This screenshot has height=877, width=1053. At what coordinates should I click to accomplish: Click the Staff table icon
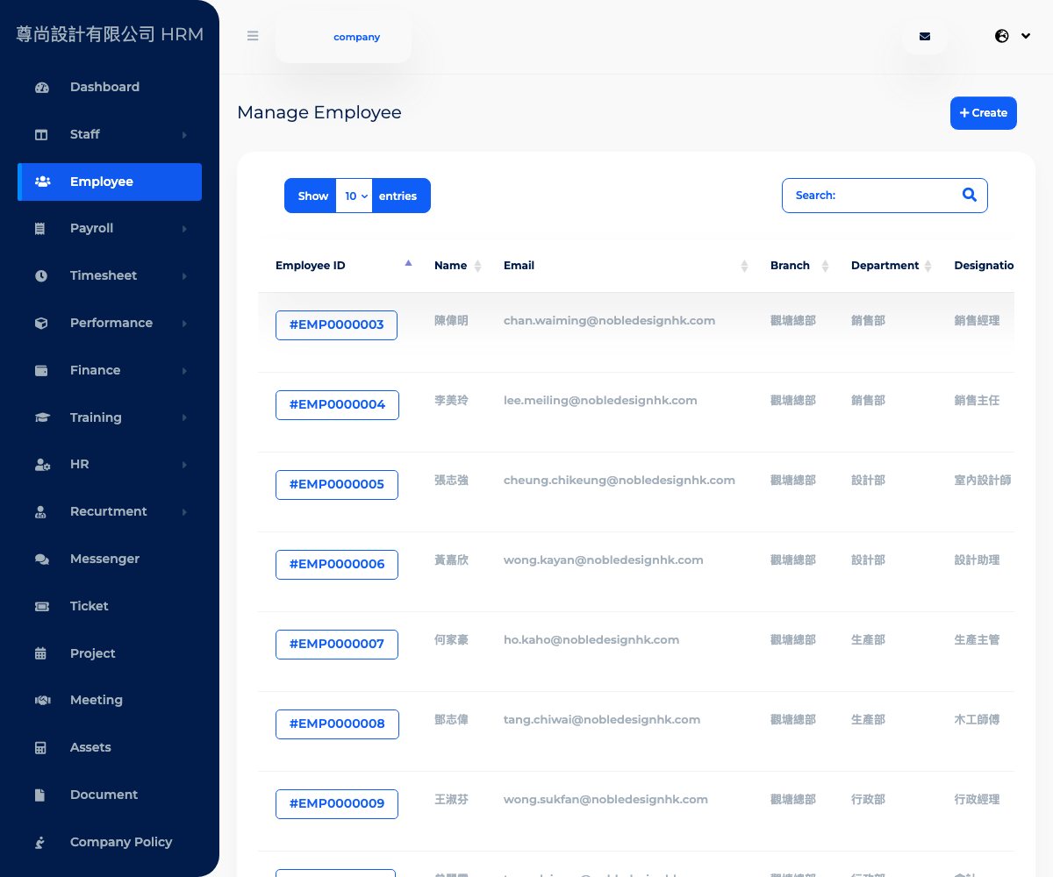pos(41,135)
